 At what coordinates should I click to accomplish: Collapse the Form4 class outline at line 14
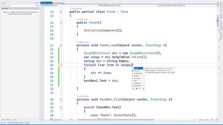(x=61, y=12)
